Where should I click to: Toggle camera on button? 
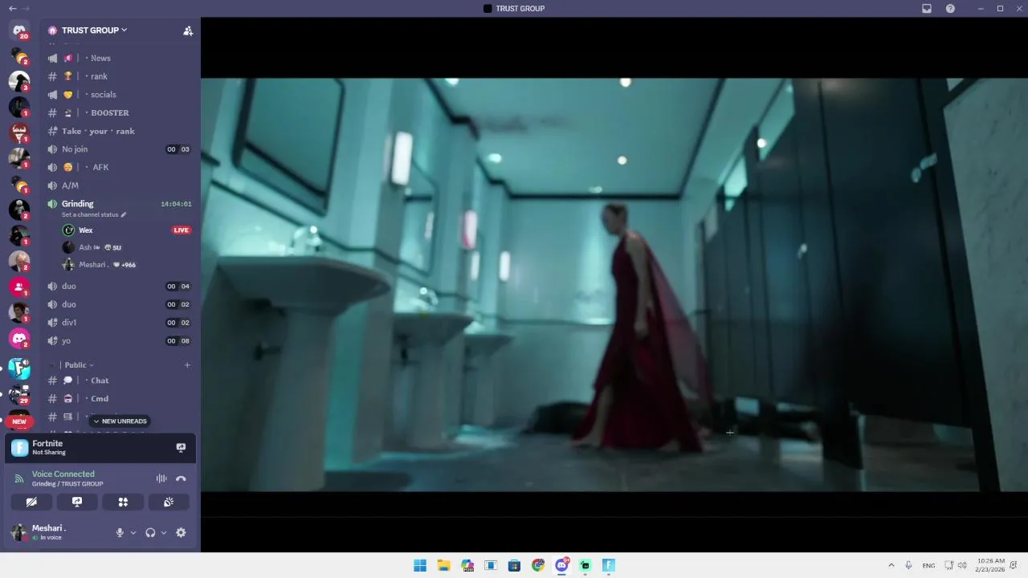(x=31, y=502)
